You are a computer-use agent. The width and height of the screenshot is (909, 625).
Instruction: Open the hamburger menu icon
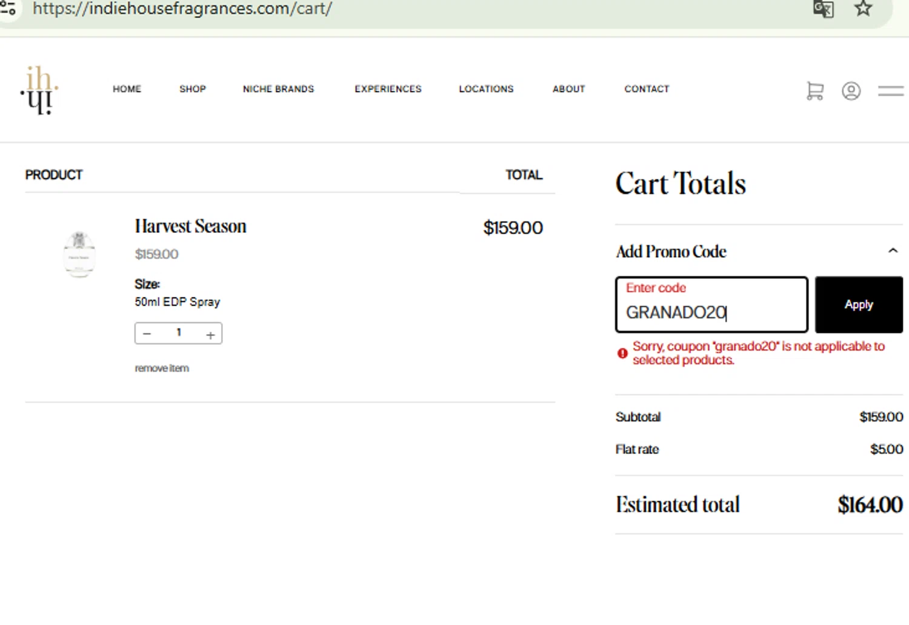point(891,91)
